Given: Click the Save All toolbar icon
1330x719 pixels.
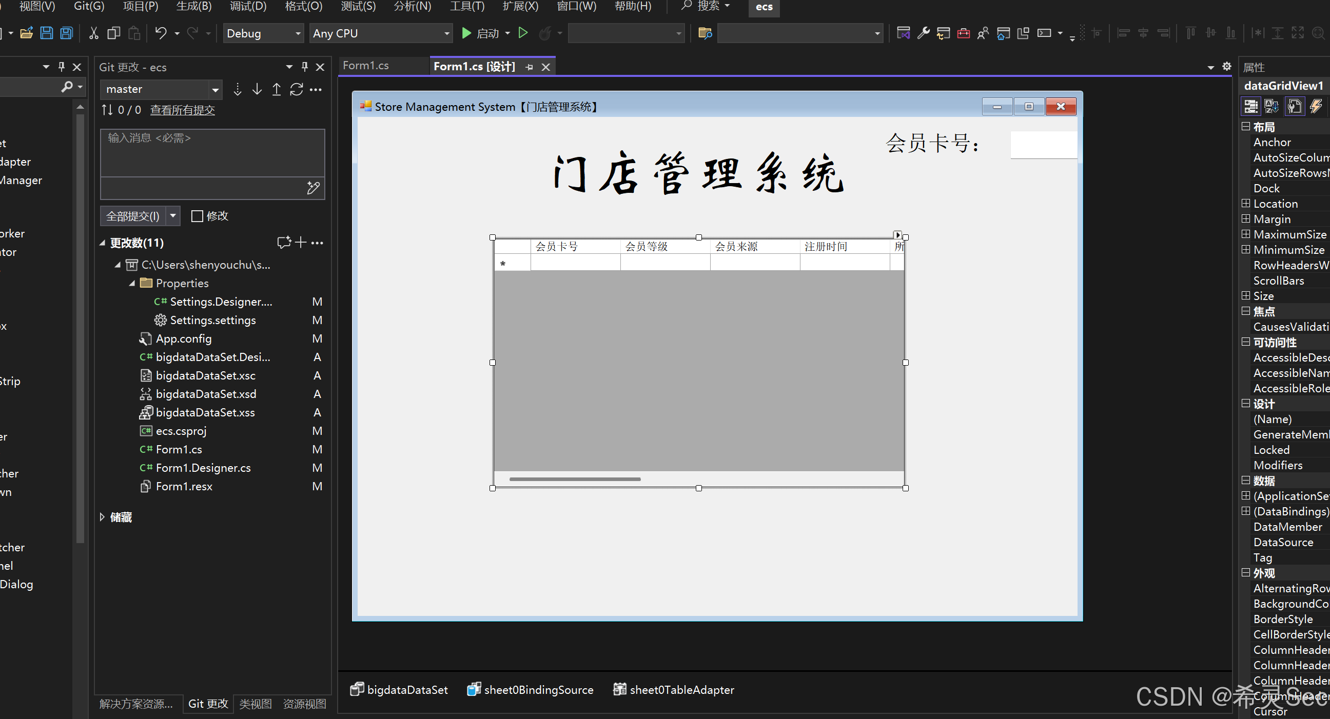Looking at the screenshot, I should pos(67,33).
